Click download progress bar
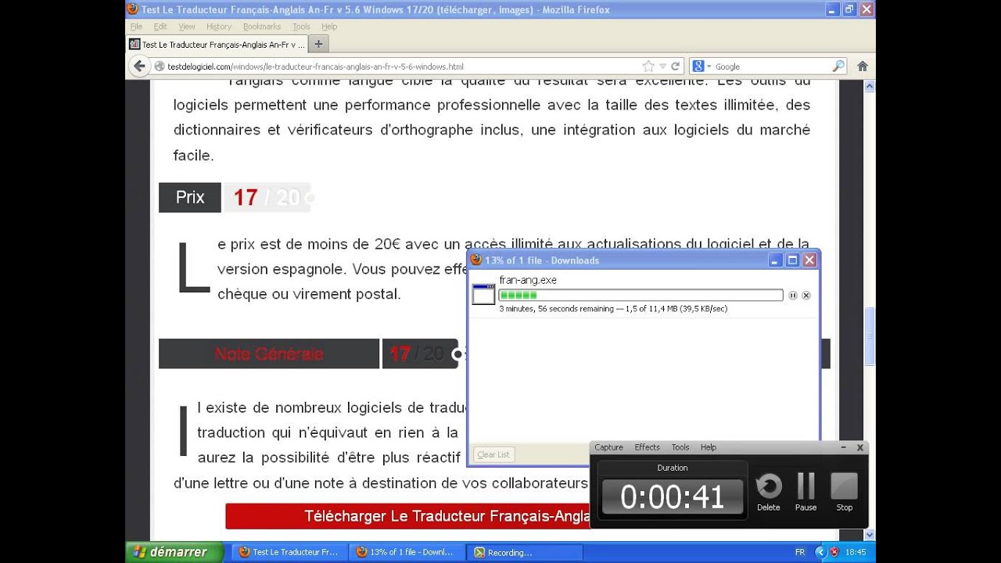The image size is (1001, 563). pos(640,295)
